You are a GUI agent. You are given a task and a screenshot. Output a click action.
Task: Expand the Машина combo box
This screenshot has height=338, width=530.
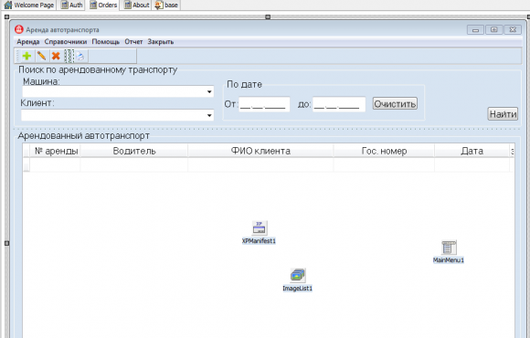pyautogui.click(x=209, y=91)
